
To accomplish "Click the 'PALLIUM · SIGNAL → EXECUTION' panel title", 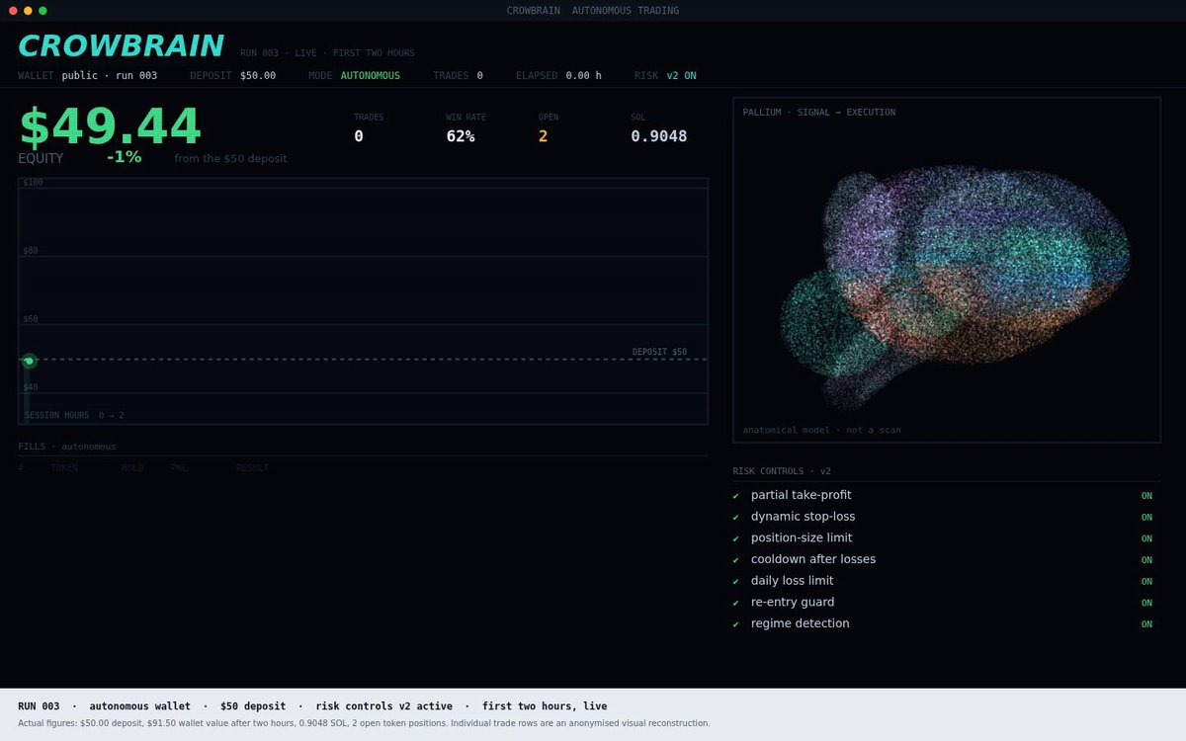I will pyautogui.click(x=819, y=113).
